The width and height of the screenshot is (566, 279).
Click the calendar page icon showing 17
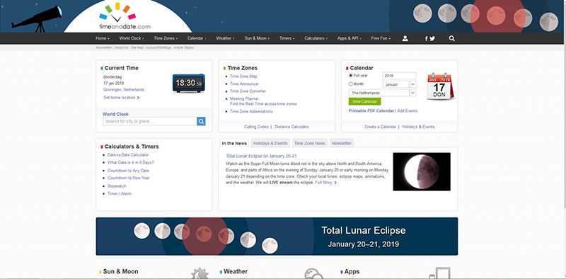pyautogui.click(x=440, y=86)
